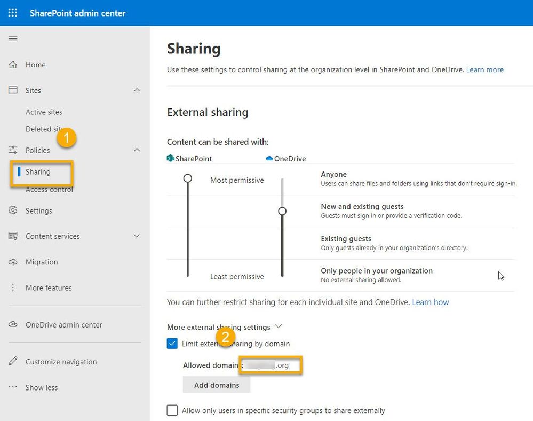The height and width of the screenshot is (421, 533).
Task: Open the app launcher waffle icon
Action: coord(13,13)
